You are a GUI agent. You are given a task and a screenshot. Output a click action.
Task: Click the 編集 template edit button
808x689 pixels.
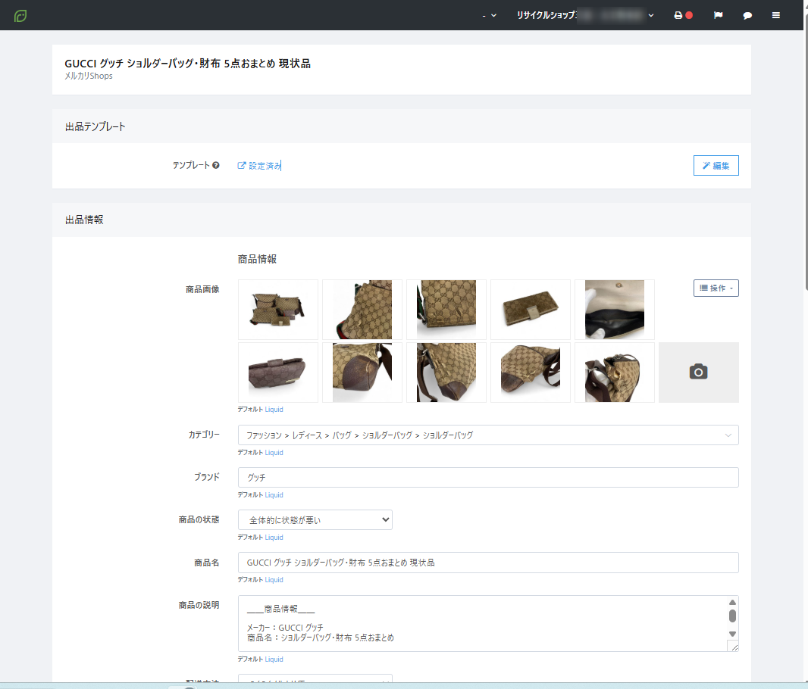(x=716, y=166)
